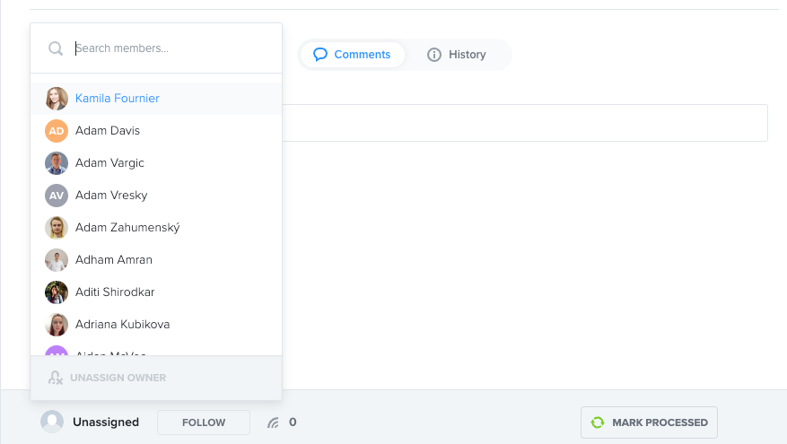
Task: Click the Unassign Owner button
Action: click(x=156, y=378)
